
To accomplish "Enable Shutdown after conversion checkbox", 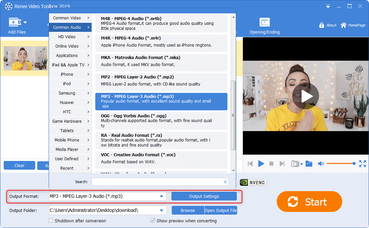I will pyautogui.click(x=51, y=221).
